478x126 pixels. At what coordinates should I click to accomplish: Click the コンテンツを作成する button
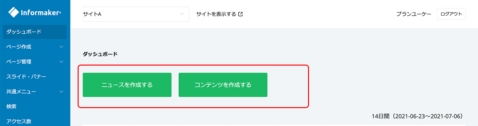223,85
